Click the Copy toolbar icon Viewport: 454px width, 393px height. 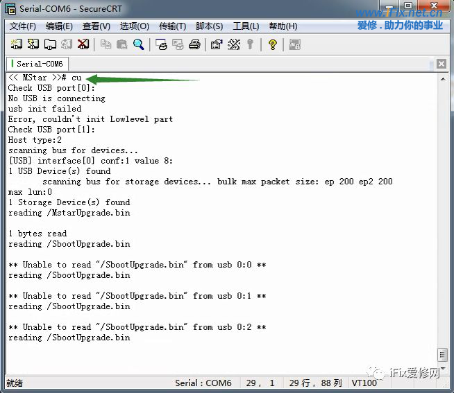click(106, 44)
